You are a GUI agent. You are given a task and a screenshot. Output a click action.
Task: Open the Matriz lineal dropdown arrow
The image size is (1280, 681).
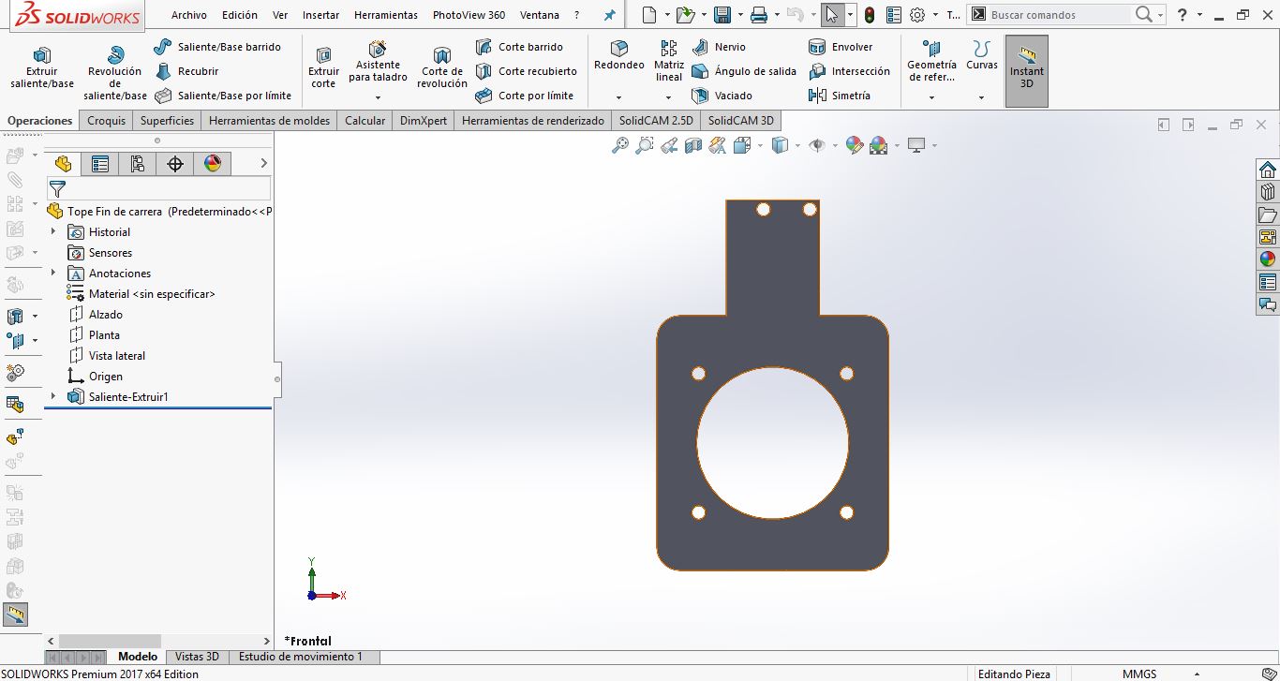(x=669, y=97)
